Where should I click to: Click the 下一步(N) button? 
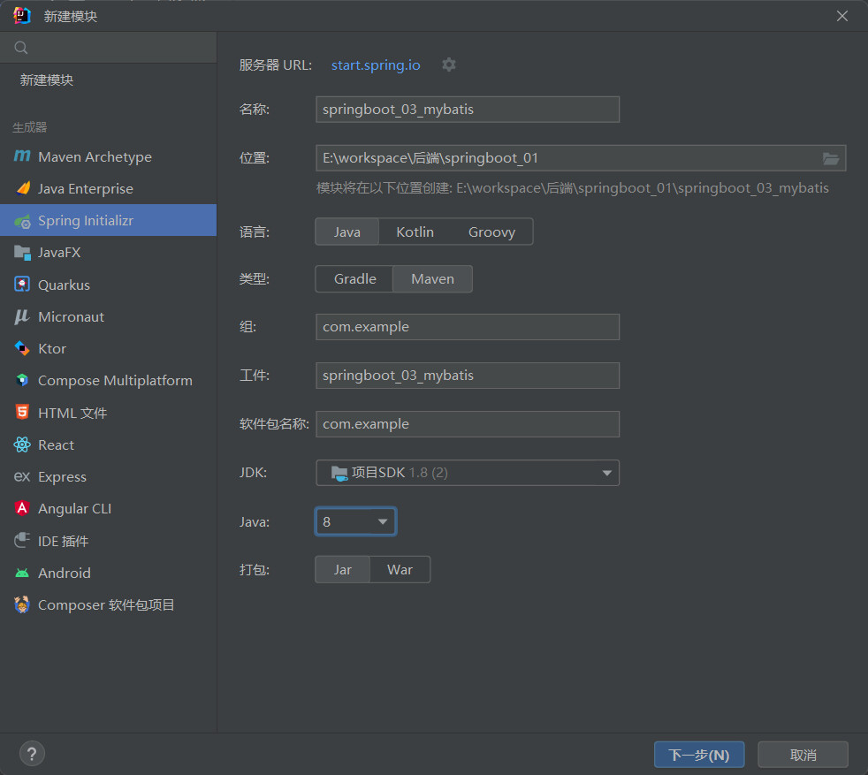(x=699, y=755)
